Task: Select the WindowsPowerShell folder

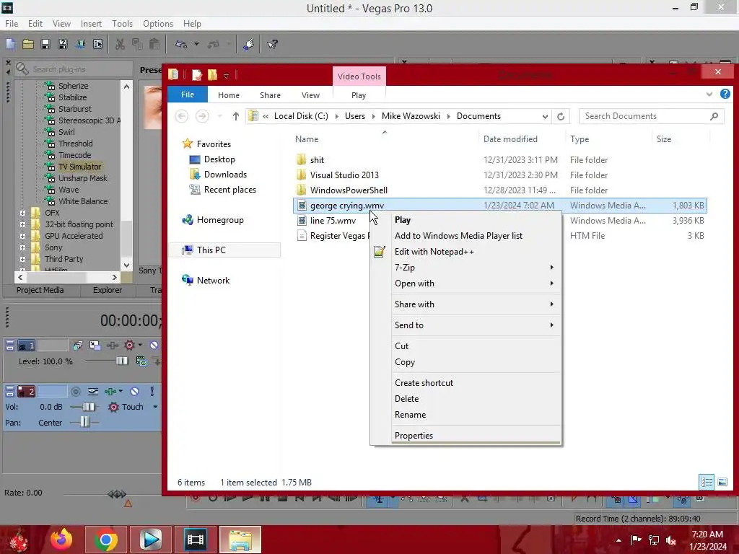Action: point(349,190)
